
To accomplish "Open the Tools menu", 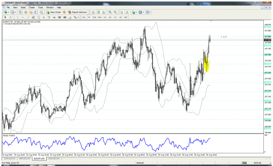I will (x=40, y=7).
